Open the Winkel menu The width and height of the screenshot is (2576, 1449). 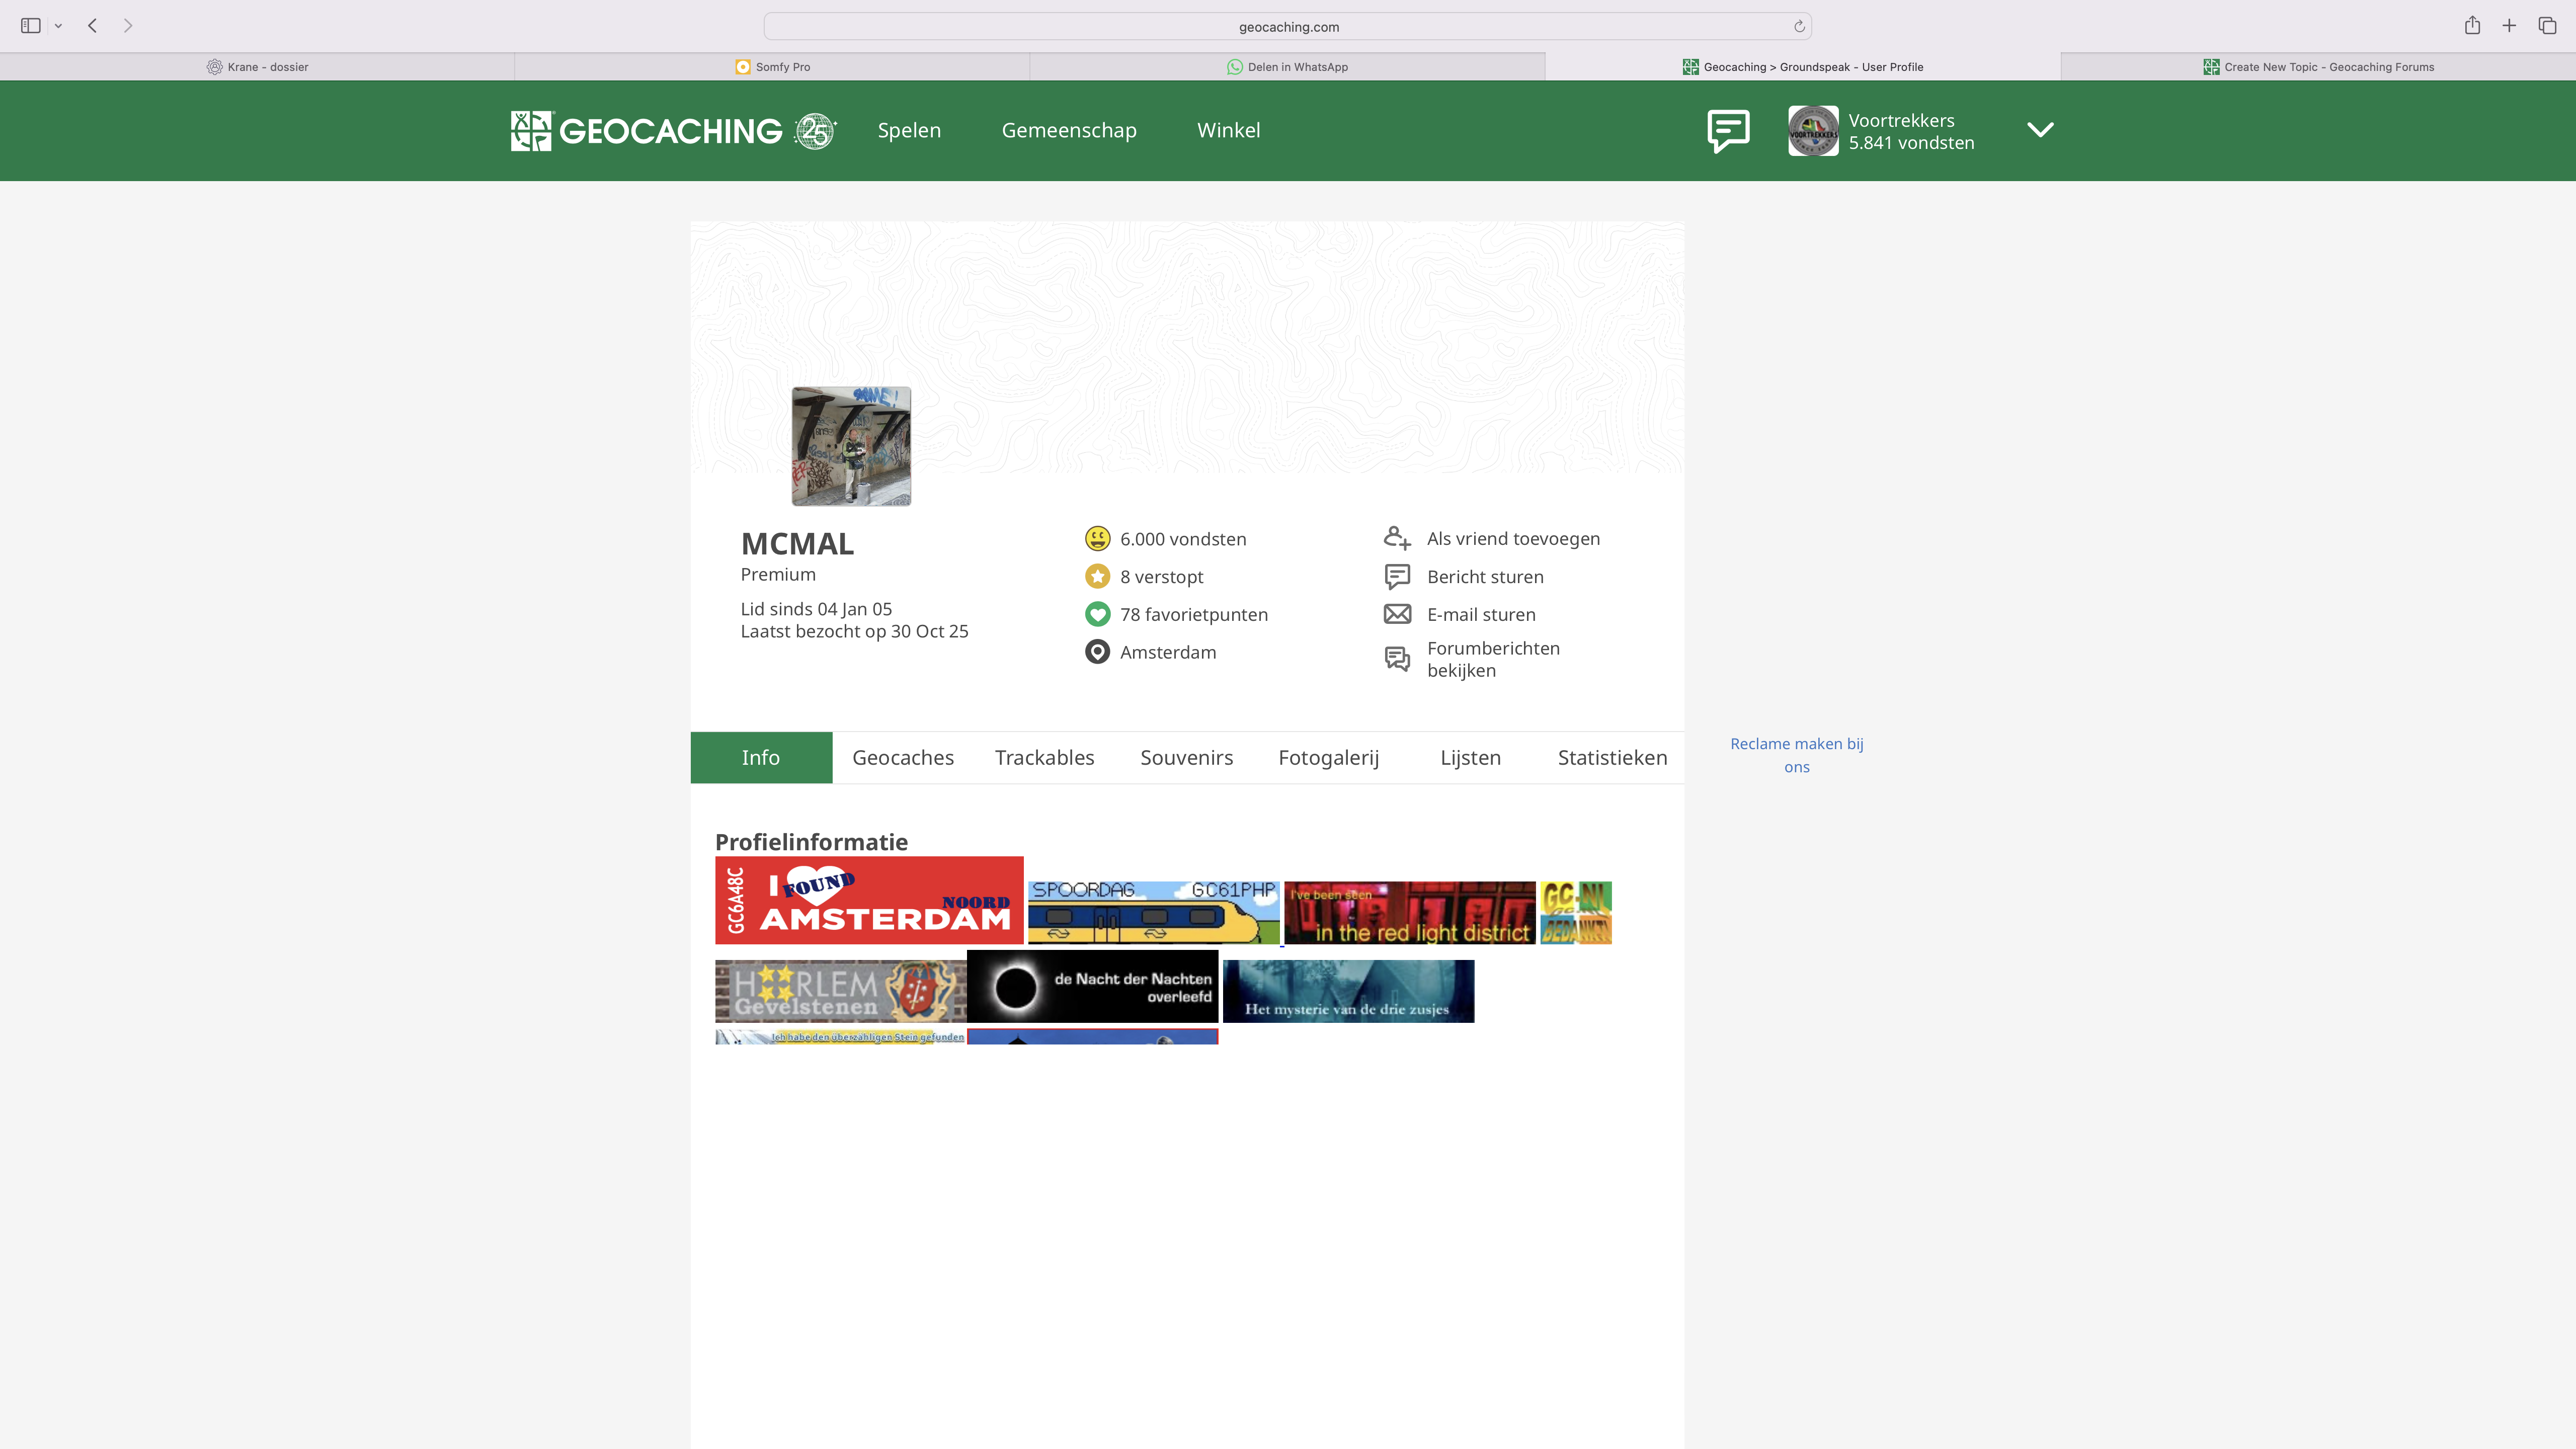(x=1228, y=130)
